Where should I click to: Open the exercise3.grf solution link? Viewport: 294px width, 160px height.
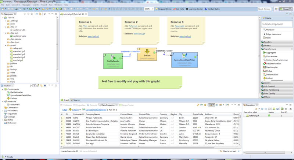click(185, 36)
